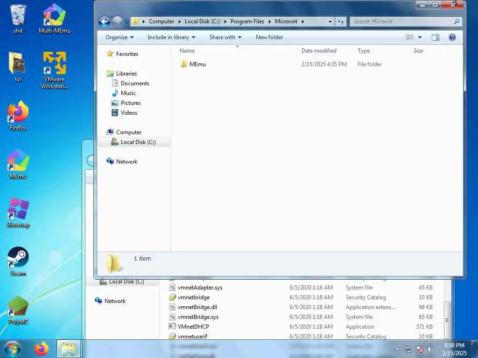Screen dimensions: 478x358
Task: Click the Microvirt breadcrumb in address bar
Action: click(286, 21)
